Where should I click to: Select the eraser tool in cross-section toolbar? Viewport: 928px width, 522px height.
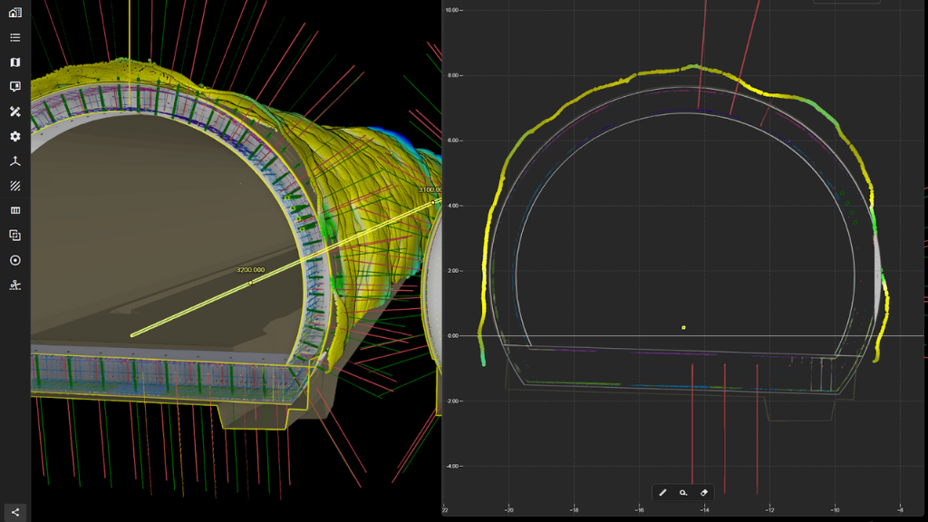pos(704,492)
